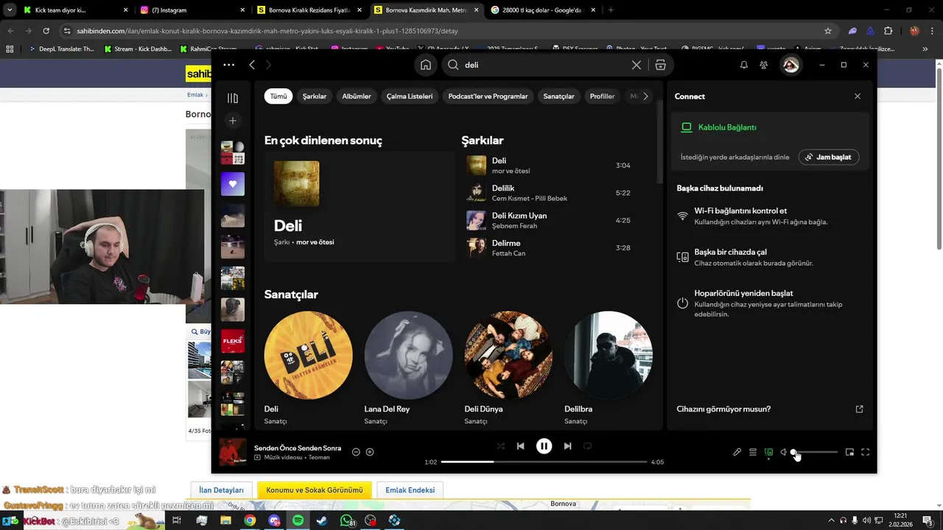Screen dimensions: 943x530
Task: Switch Spotify to fullscreen view
Action: point(866,452)
